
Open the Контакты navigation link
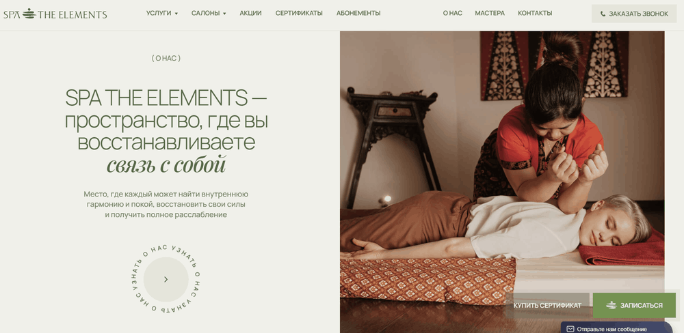coord(535,13)
